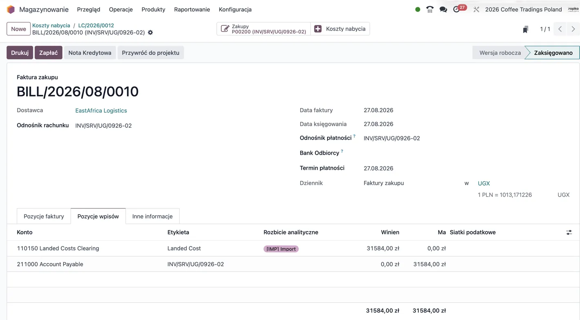Image resolution: width=580 pixels, height=320 pixels.
Task: Expand the Konfiguracja menu
Action: (x=235, y=9)
